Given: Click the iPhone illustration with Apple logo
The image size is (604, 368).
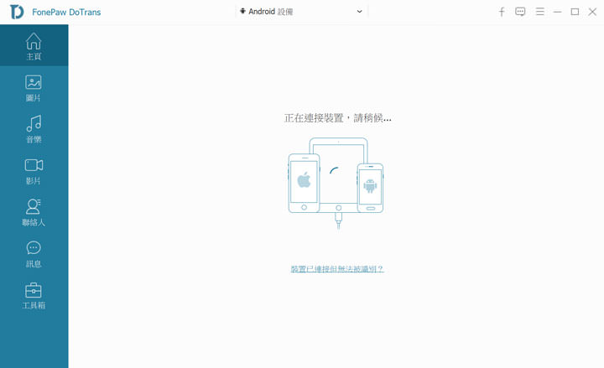Looking at the screenshot, I should click(304, 183).
